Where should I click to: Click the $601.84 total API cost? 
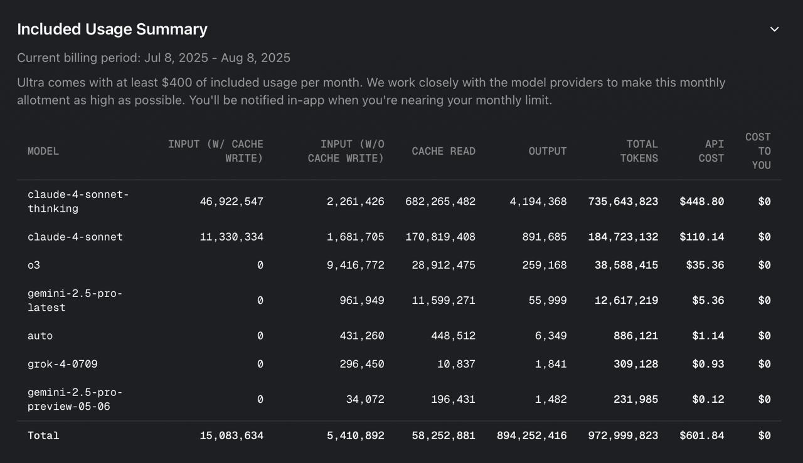coord(701,435)
